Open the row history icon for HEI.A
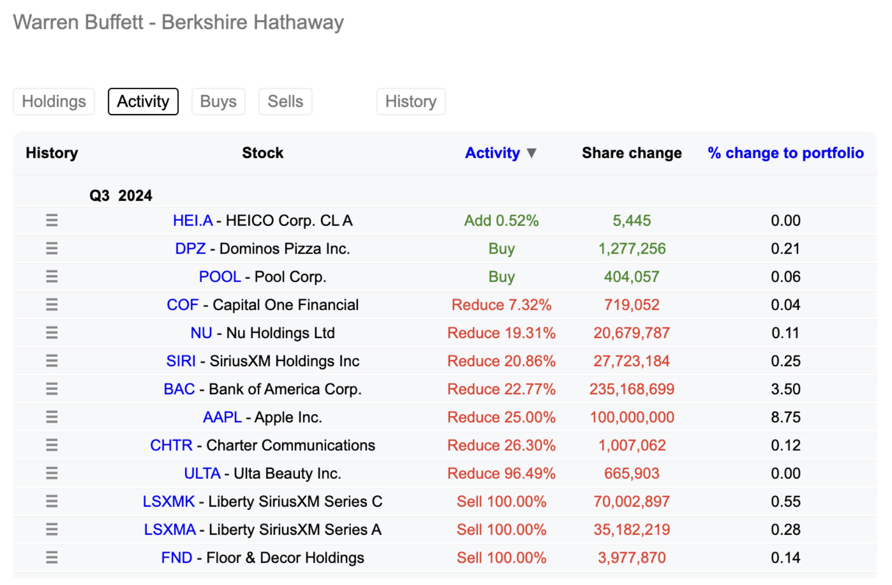The height and width of the screenshot is (585, 892). tap(51, 220)
